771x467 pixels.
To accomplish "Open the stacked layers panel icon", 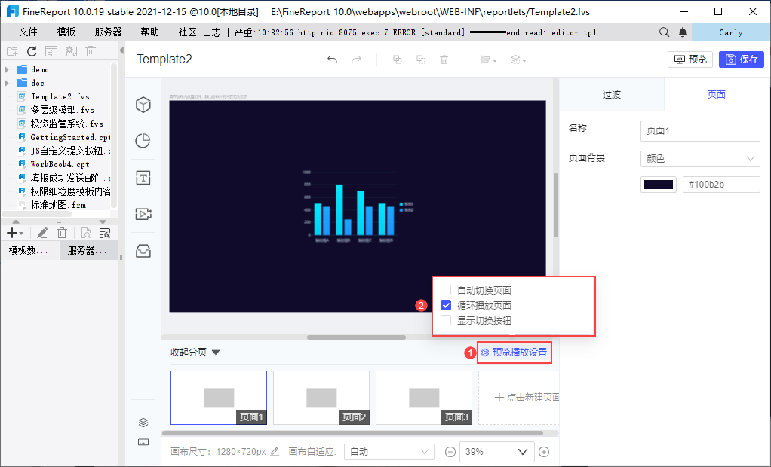I will pos(143,423).
